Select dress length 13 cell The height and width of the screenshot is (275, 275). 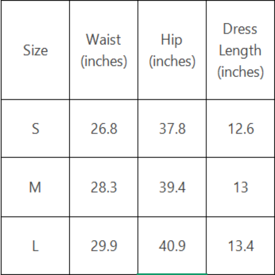click(x=241, y=187)
